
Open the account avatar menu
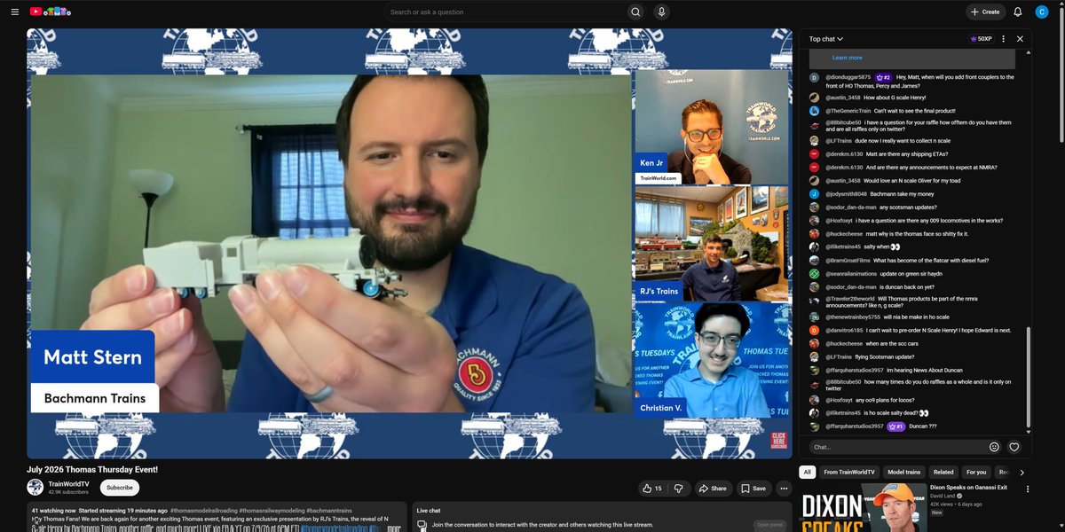[1042, 12]
